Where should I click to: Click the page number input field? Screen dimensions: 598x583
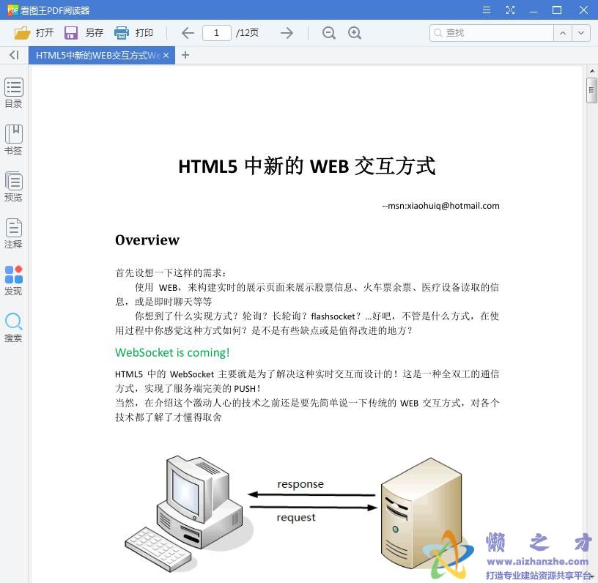[x=217, y=32]
